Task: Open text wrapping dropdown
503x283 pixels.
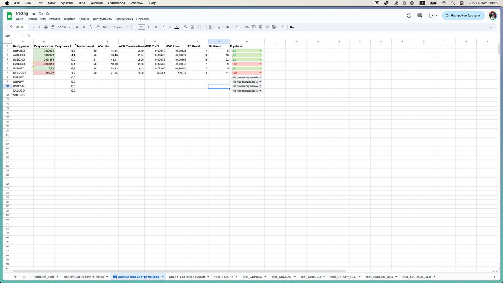Action: pos(229,27)
